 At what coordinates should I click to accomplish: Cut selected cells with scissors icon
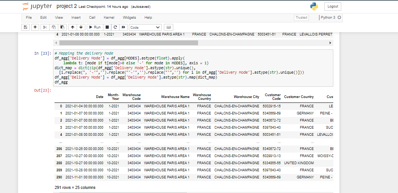point(45,27)
